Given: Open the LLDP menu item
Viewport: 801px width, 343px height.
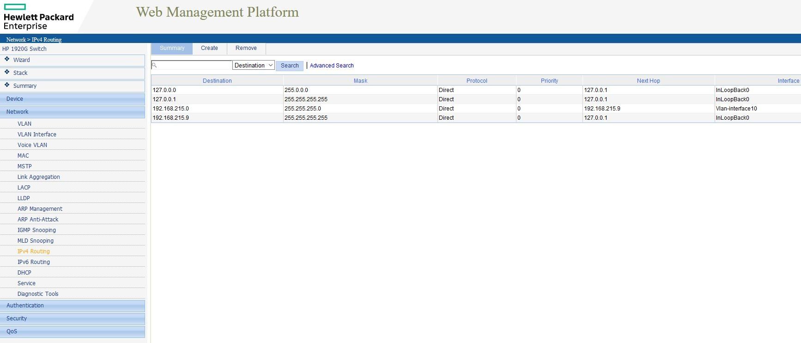Looking at the screenshot, I should (24, 198).
